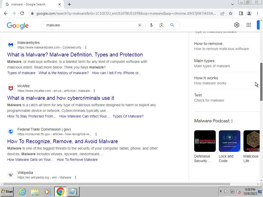Select the Test Check for malware entry
263x197 pixels.
(x=227, y=98)
